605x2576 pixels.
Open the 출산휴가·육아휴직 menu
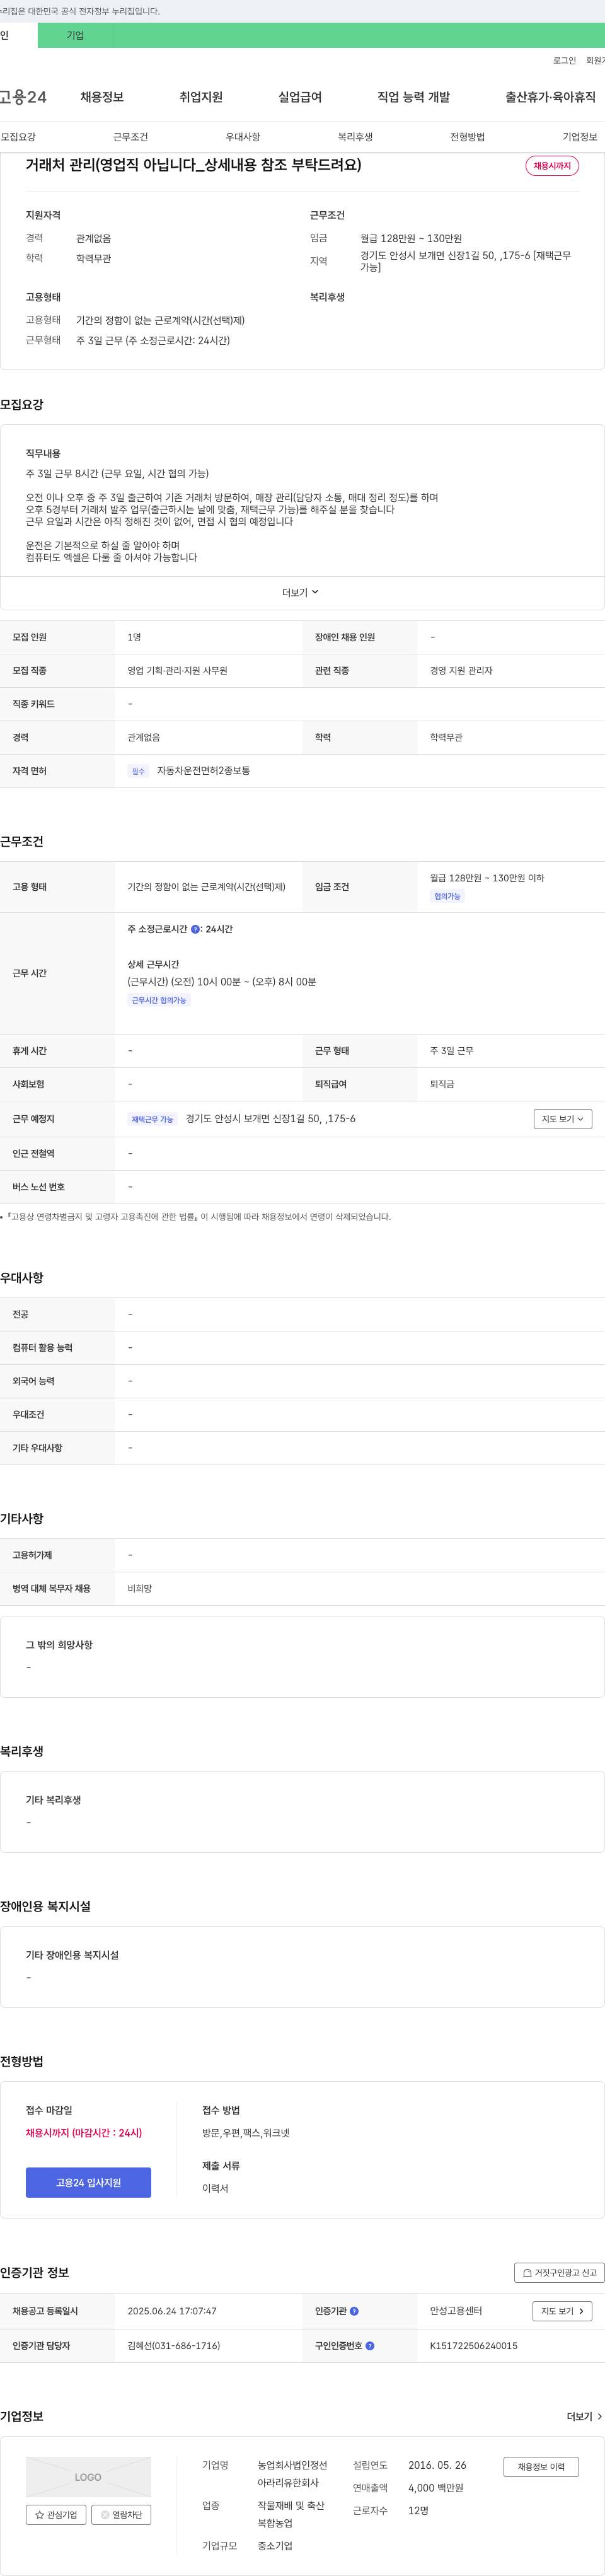pyautogui.click(x=550, y=97)
